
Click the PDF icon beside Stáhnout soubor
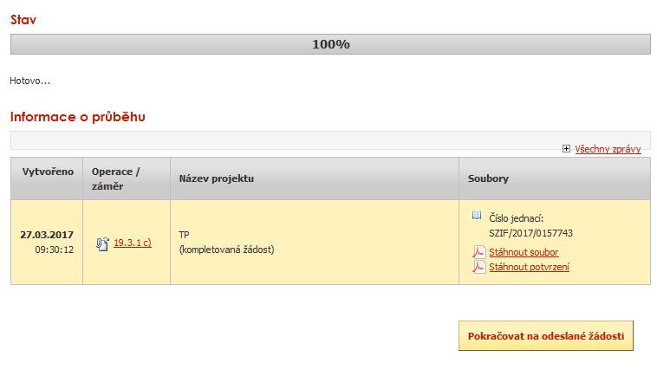click(478, 252)
